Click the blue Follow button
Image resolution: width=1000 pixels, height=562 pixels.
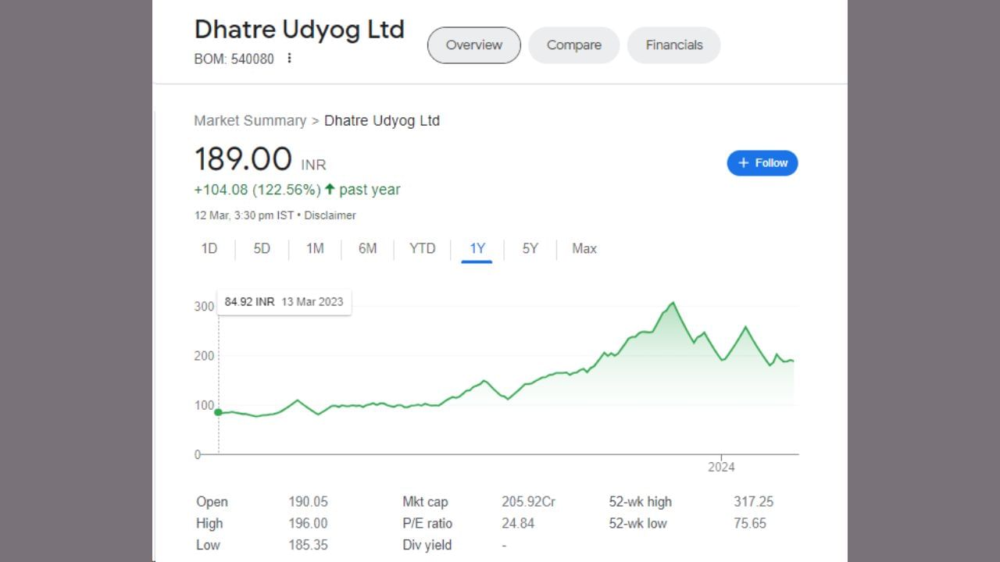762,163
